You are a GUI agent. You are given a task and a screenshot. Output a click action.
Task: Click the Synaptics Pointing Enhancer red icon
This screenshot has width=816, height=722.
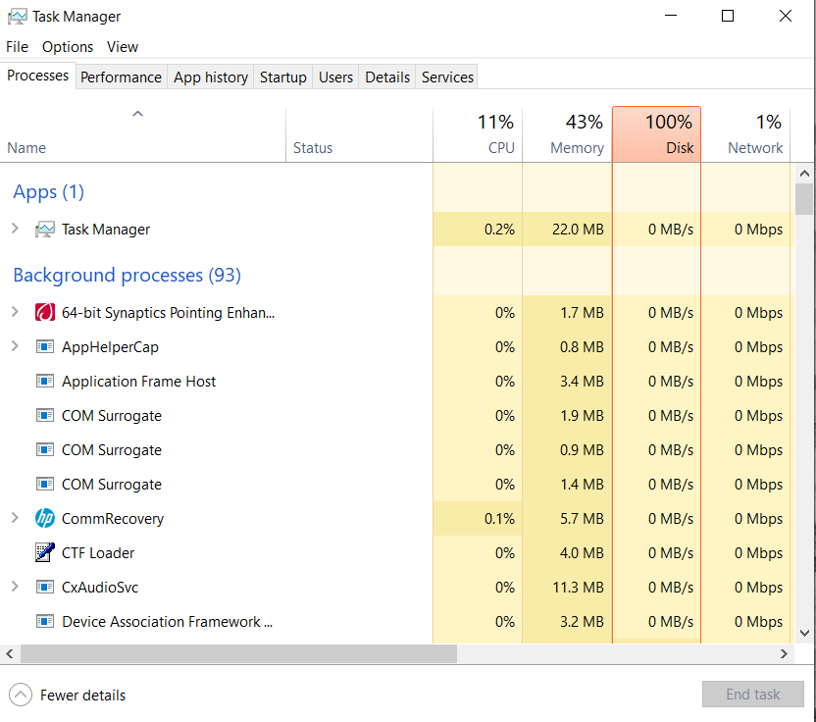pos(45,312)
